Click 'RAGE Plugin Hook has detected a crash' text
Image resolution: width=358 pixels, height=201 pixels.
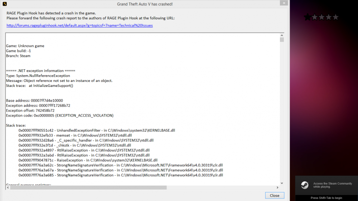[x=51, y=13]
